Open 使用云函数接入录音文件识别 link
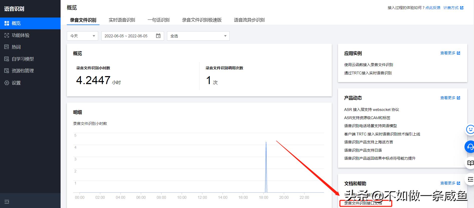This screenshot has height=208, width=474. pyautogui.click(x=369, y=65)
